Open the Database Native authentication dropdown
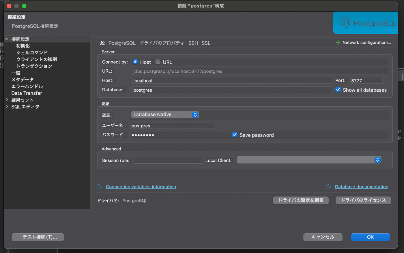Image resolution: width=404 pixels, height=253 pixels. (165, 115)
